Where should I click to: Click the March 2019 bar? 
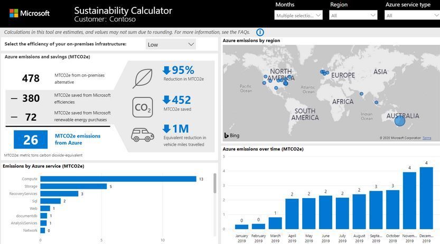pyautogui.click(x=275, y=223)
